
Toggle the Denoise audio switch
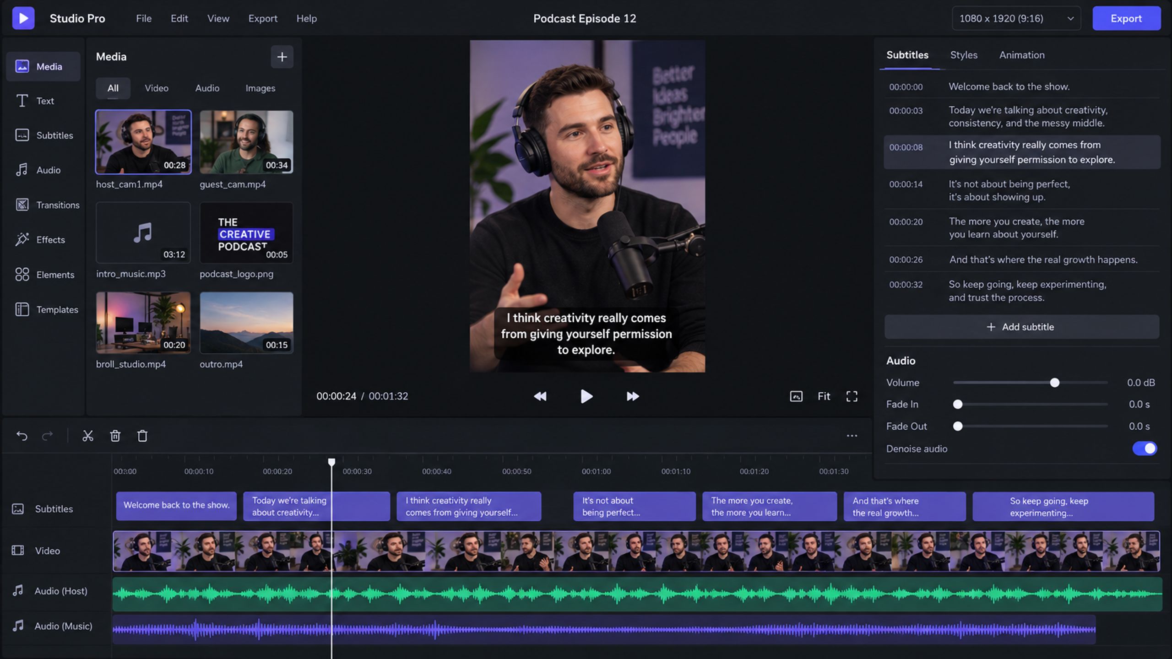[x=1145, y=448]
